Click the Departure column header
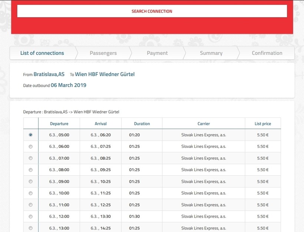This screenshot has width=304, height=232. click(x=59, y=124)
